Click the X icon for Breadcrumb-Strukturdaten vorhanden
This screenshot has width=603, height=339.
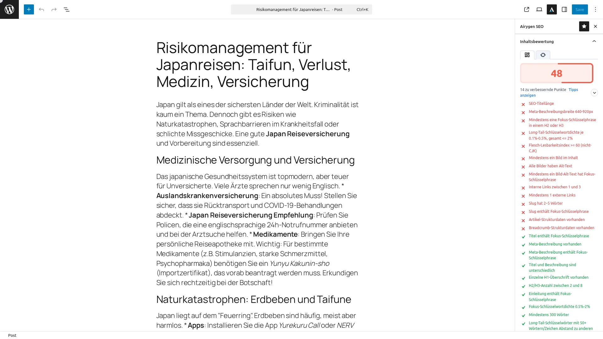(x=523, y=229)
